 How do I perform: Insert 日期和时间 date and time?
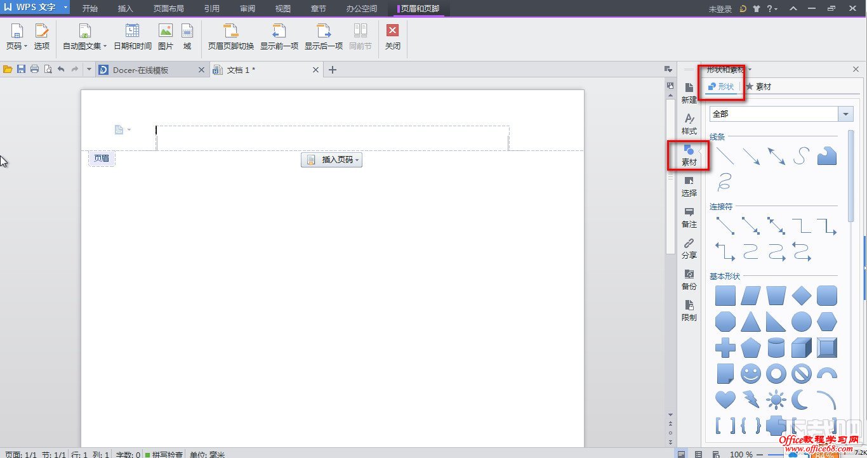132,37
